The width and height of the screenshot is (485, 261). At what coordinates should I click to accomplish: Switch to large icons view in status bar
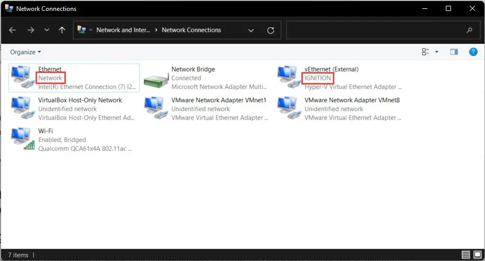pyautogui.click(x=478, y=255)
